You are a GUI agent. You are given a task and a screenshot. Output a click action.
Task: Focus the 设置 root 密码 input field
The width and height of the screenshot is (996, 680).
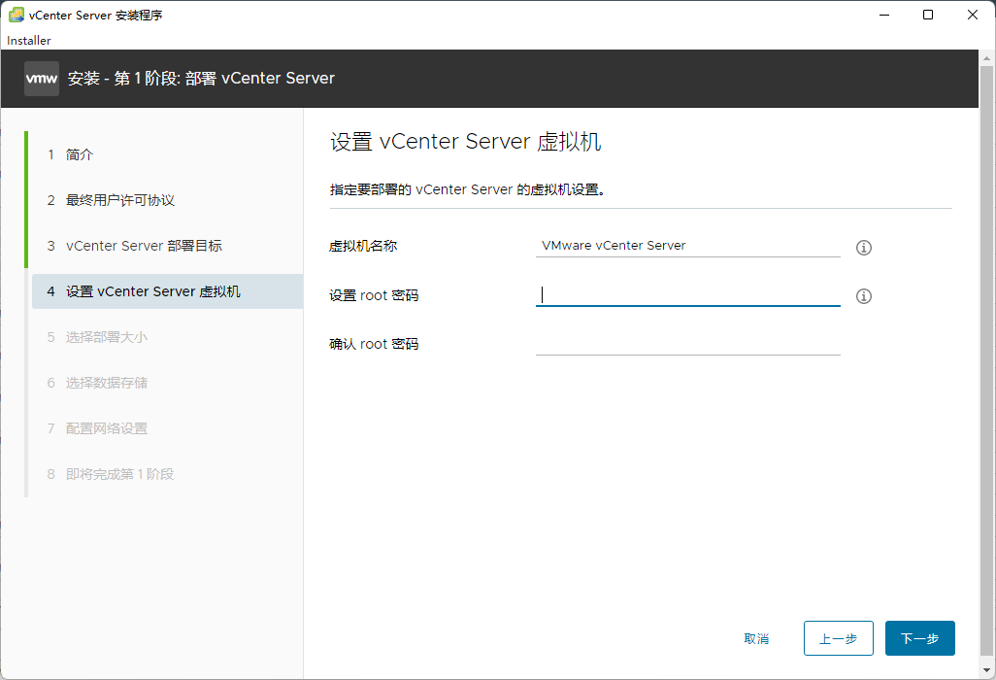coord(688,295)
